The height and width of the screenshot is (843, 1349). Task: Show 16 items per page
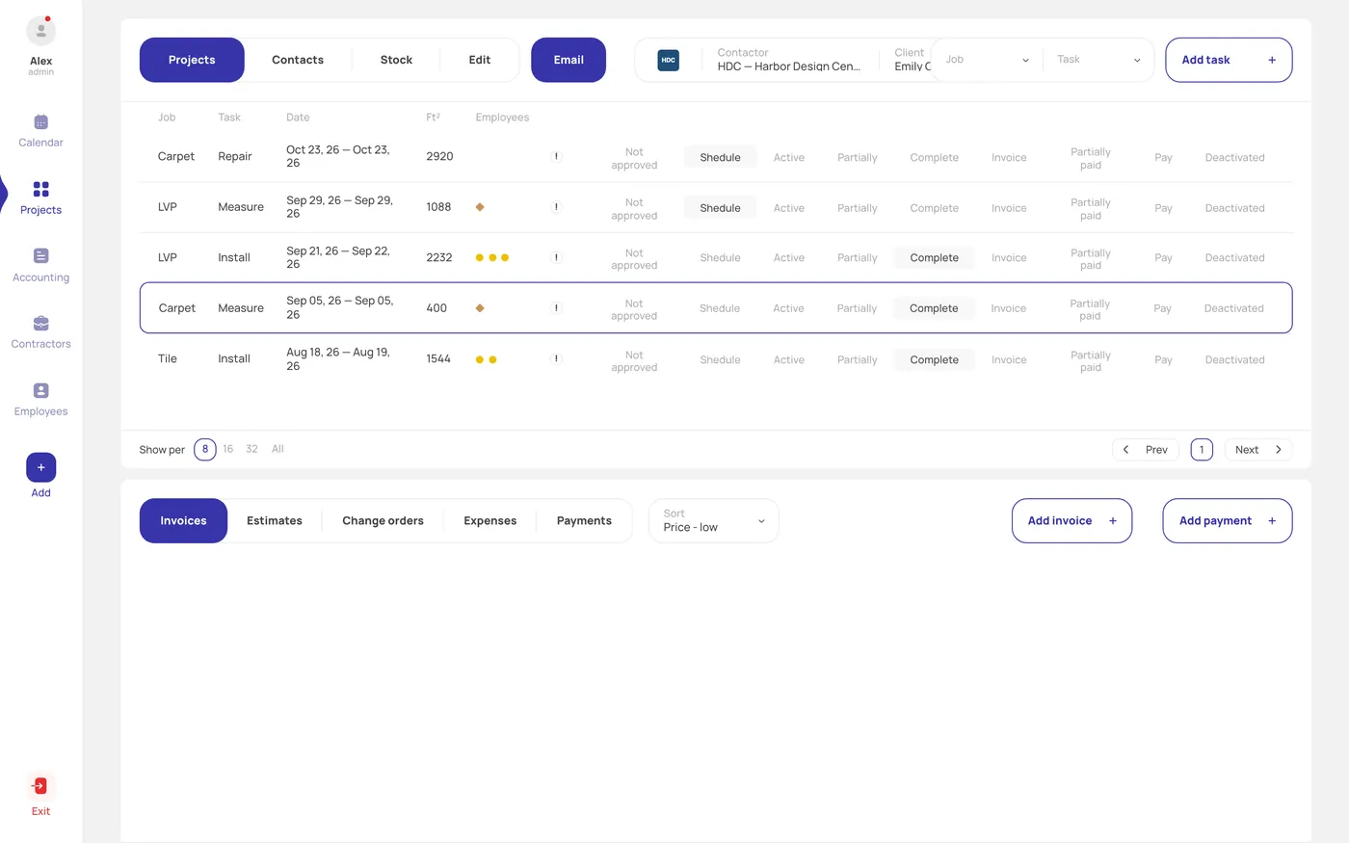(228, 449)
